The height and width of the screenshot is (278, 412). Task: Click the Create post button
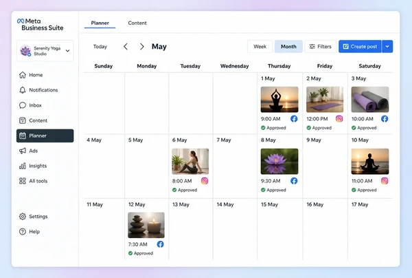(x=360, y=47)
